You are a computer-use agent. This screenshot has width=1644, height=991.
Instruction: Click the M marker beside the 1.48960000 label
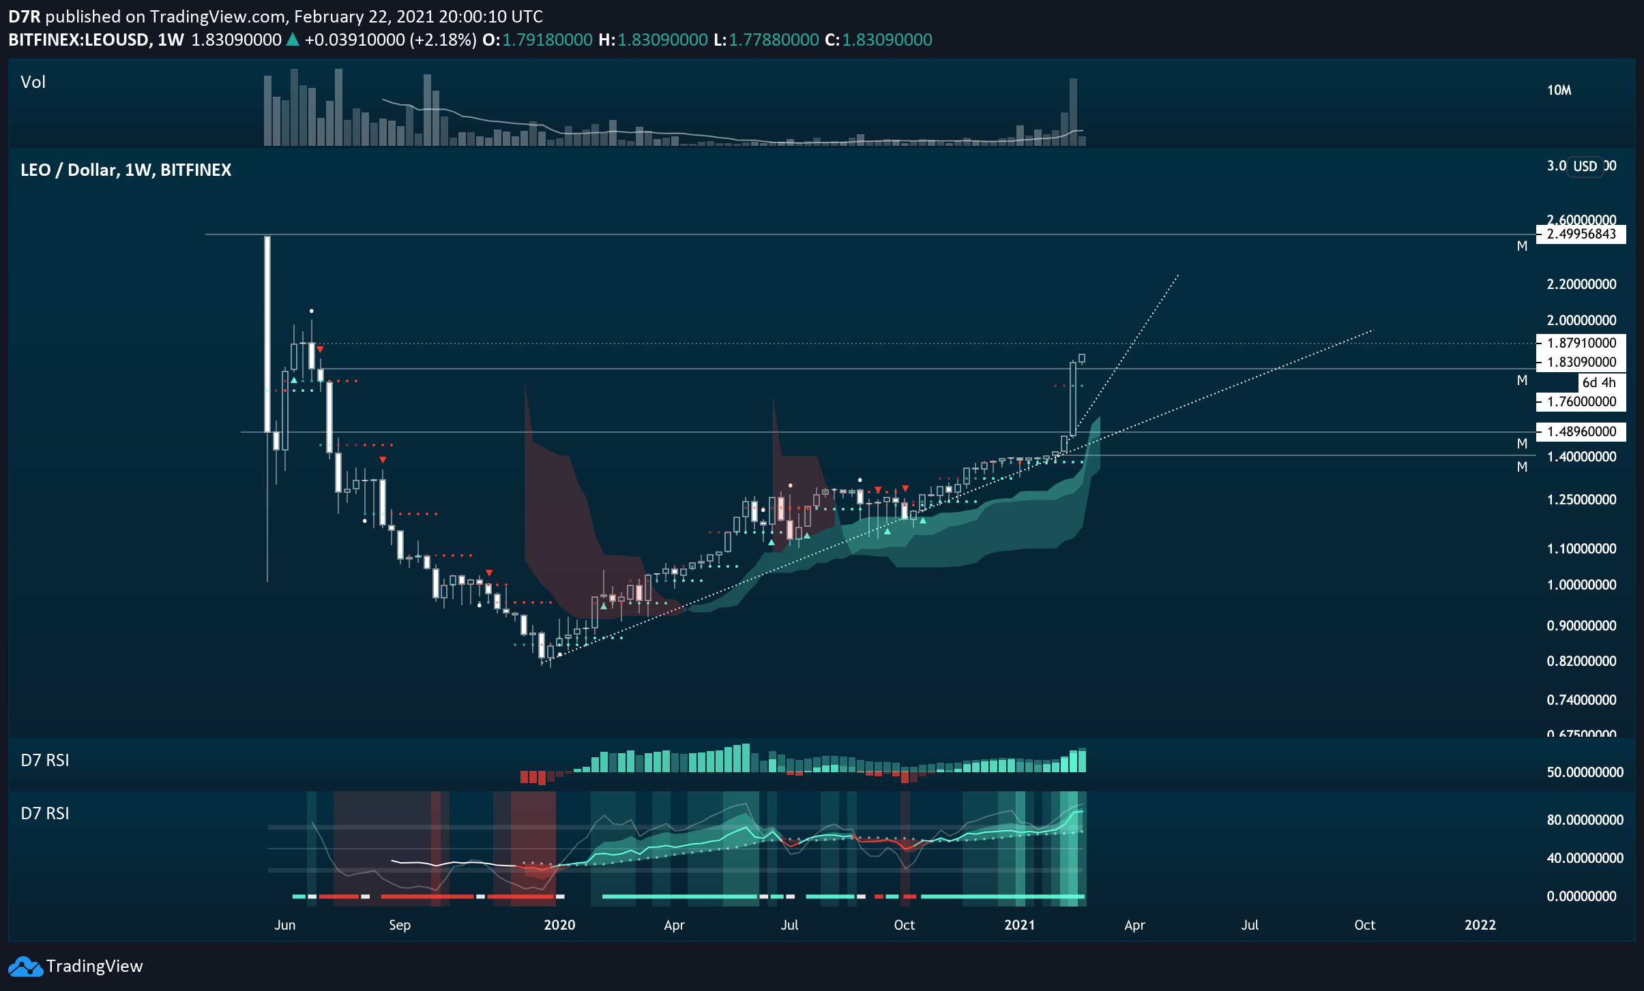1522,444
